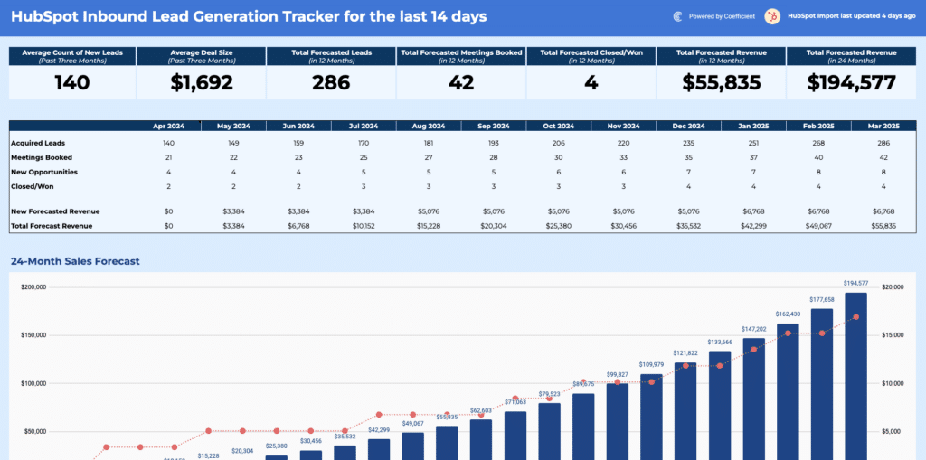Click the large 42 KPI value

461,82
